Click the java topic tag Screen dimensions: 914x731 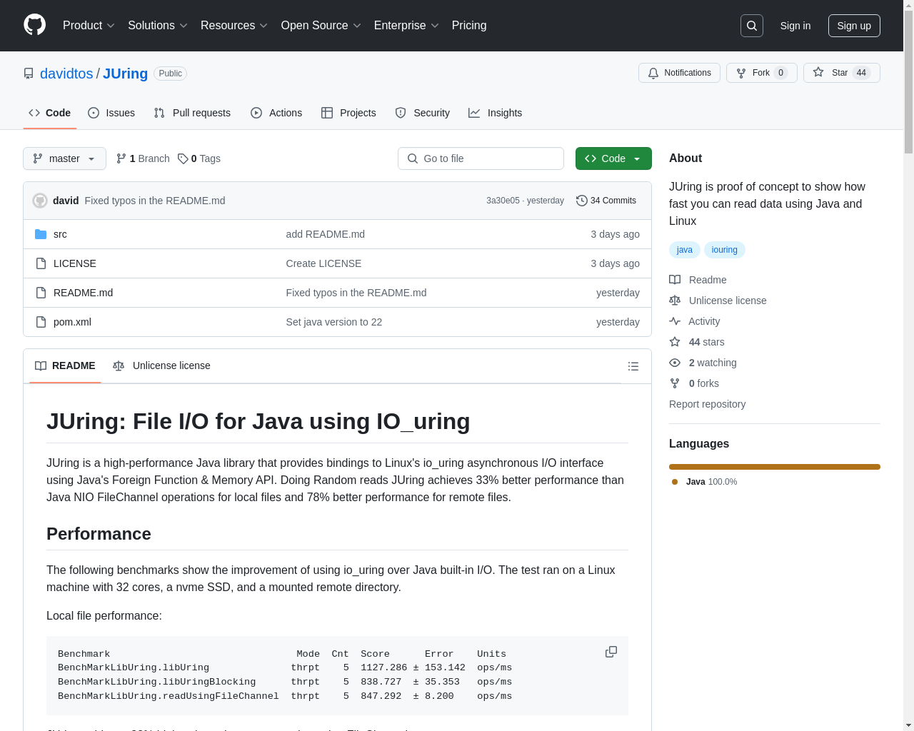click(x=685, y=250)
